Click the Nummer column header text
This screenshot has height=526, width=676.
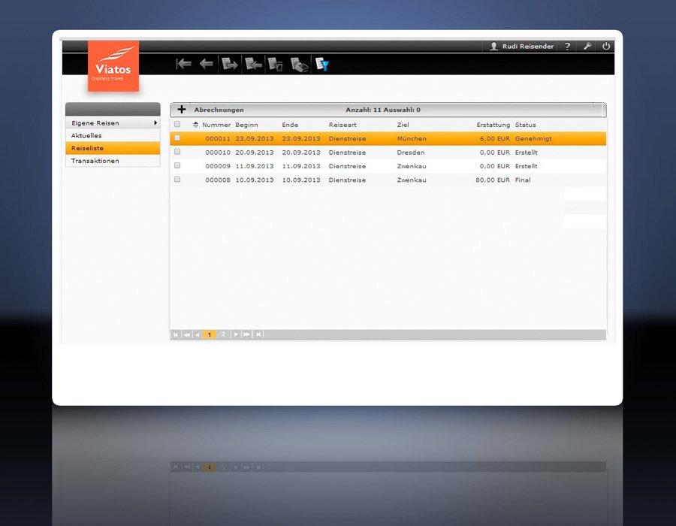tap(216, 125)
